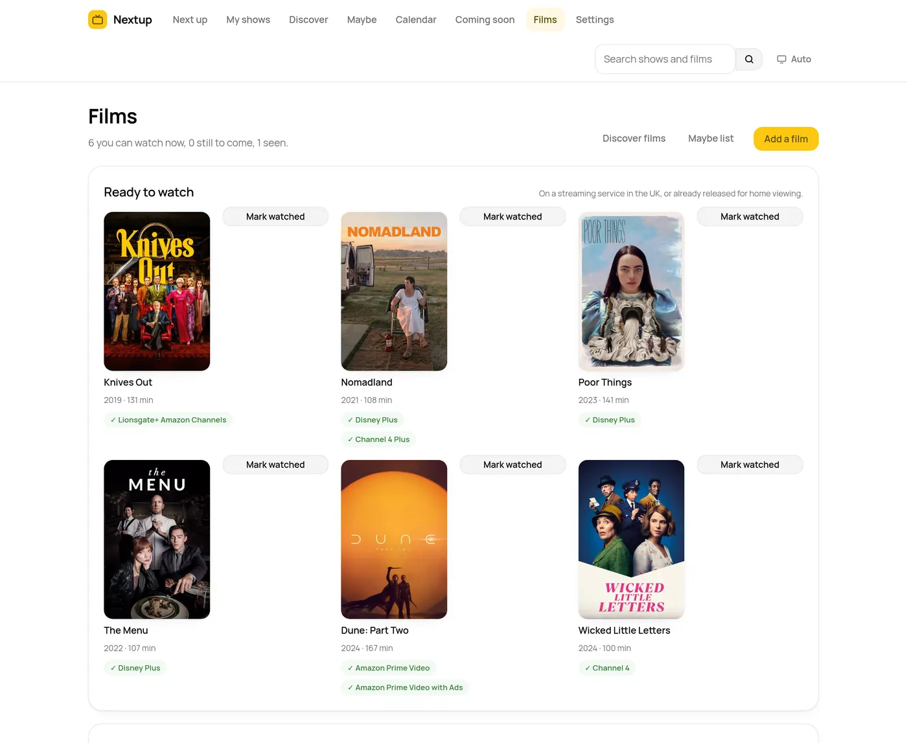Image resolution: width=907 pixels, height=743 pixels.
Task: Click the Add a film button
Action: (786, 139)
